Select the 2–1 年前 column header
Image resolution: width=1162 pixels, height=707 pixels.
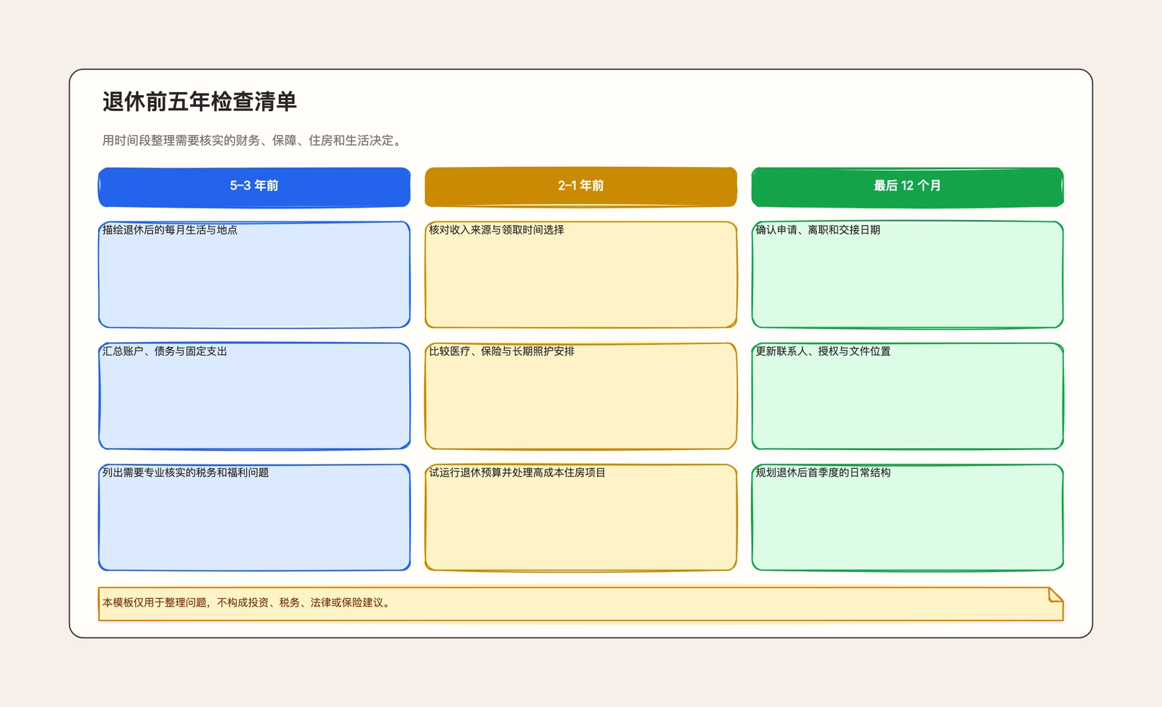[581, 187]
